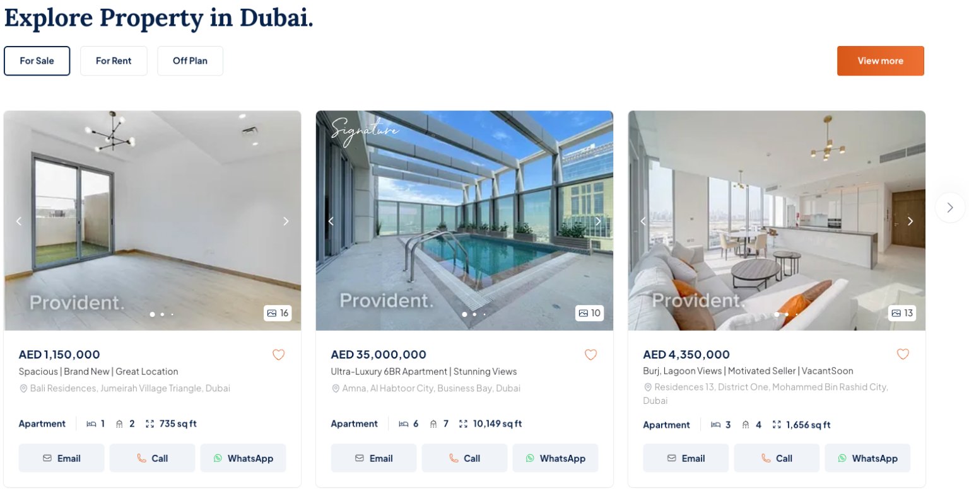WhatsApp agent about 6BR Business Bay apartment
Image resolution: width=969 pixels, height=494 pixels.
coord(555,458)
